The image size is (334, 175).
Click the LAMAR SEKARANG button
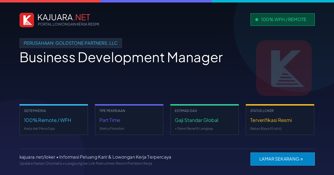283,159
